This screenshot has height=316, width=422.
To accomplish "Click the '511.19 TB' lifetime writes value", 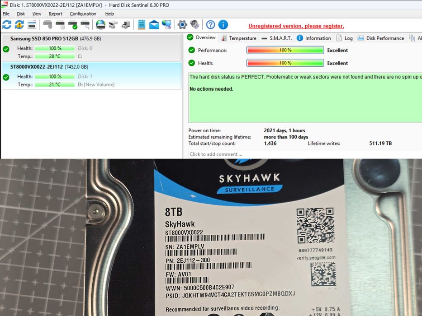I will (380, 144).
